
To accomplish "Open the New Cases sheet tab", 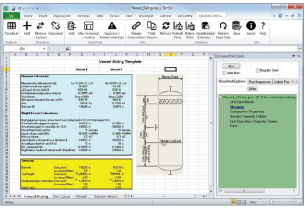I will coord(62,197).
